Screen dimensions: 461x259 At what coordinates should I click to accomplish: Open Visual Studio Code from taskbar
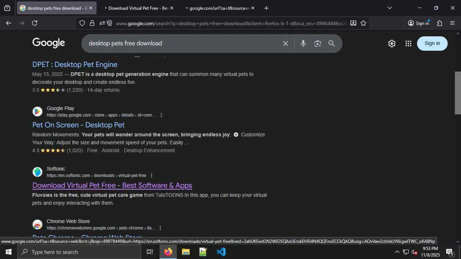[221, 252]
